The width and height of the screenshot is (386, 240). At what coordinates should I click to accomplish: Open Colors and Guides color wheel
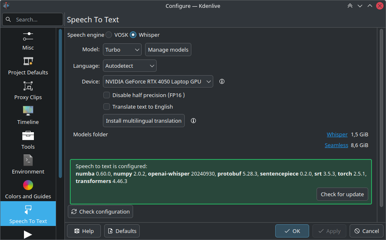click(x=28, y=185)
